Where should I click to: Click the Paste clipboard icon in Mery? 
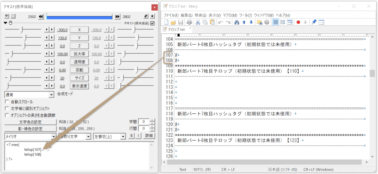pos(212,22)
